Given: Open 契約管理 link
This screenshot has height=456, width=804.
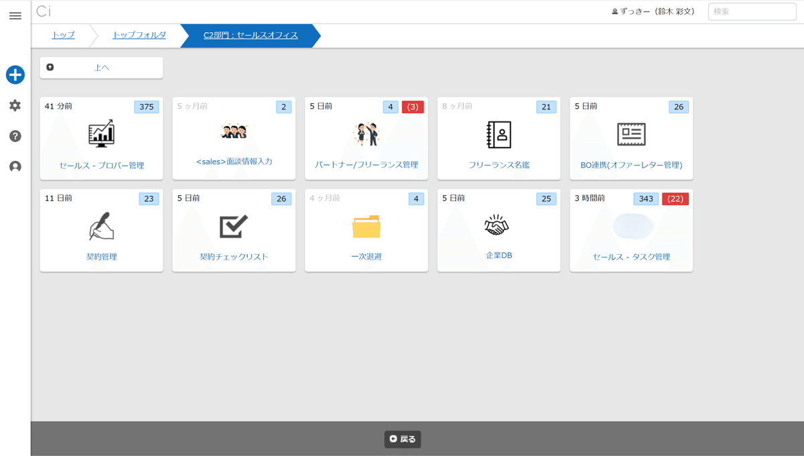Looking at the screenshot, I should tap(101, 257).
